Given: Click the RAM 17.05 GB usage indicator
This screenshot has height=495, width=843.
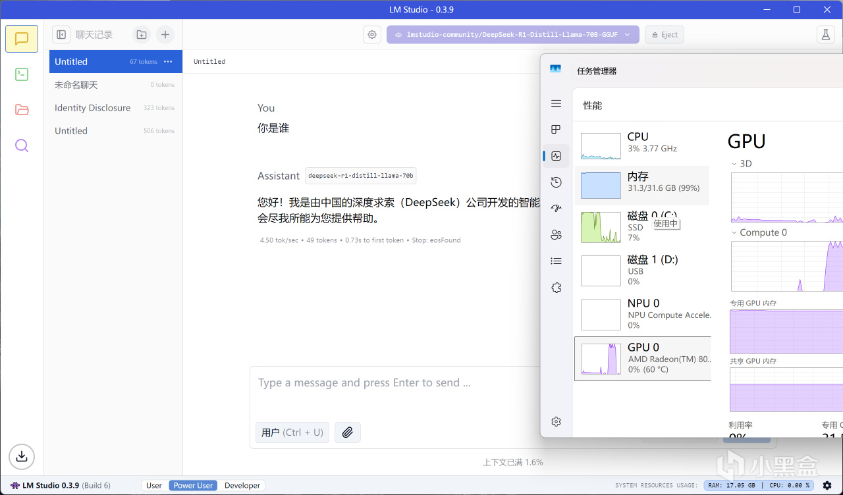Looking at the screenshot, I should tap(730, 485).
